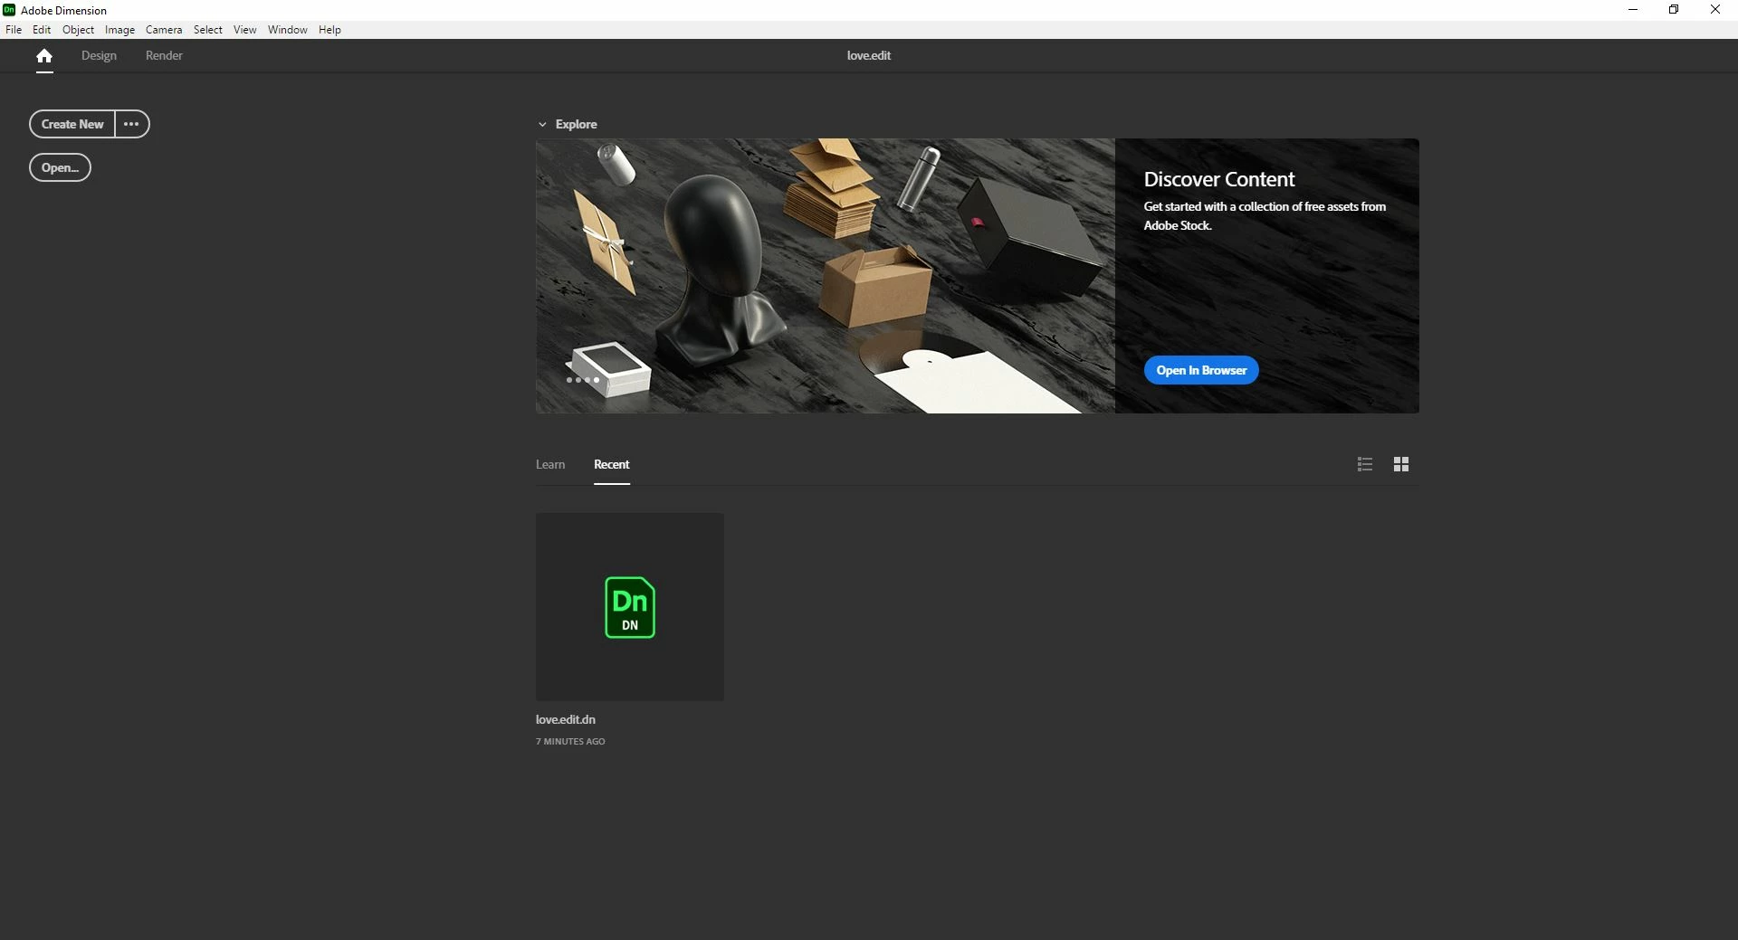Image resolution: width=1738 pixels, height=940 pixels.
Task: Click the Create New button
Action: coord(72,124)
